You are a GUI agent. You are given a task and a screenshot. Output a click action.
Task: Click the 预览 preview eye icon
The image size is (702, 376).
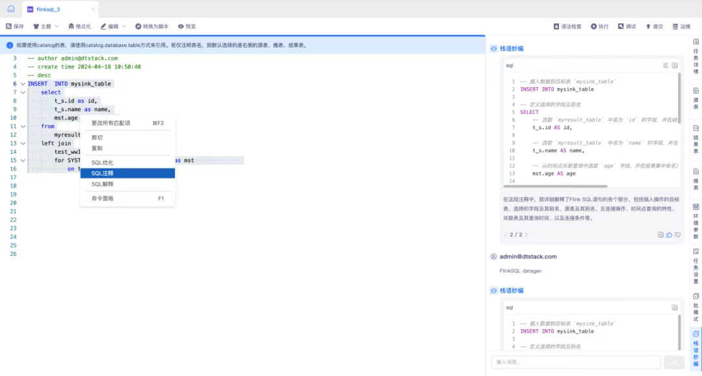click(187, 27)
